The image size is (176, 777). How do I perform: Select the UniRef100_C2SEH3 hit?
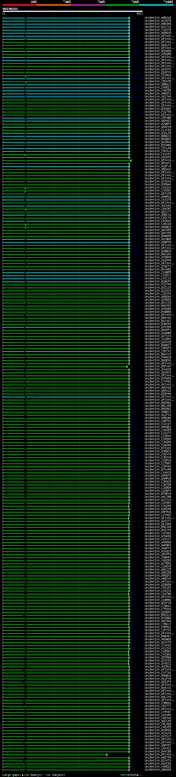(x=158, y=436)
